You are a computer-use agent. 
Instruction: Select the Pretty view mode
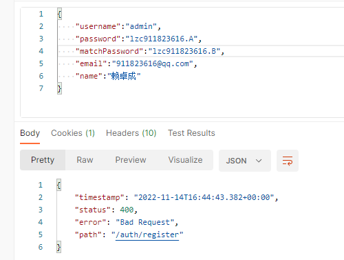pyautogui.click(x=43, y=160)
